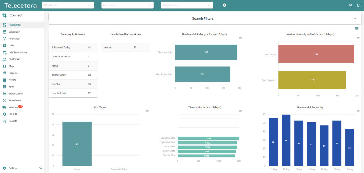
Task: Click the Scheduler calendar icon
Action: (4, 32)
